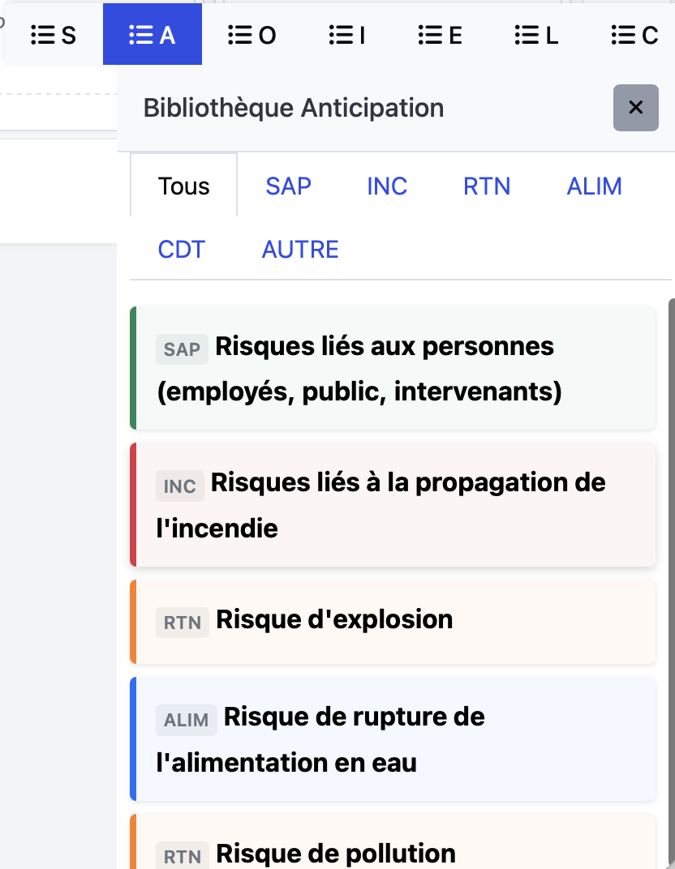Select Risques liés aux personnes card
675x869 pixels.
tap(393, 369)
